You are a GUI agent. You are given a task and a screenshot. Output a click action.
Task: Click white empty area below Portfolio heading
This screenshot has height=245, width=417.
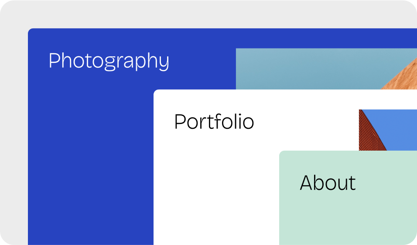214,188
